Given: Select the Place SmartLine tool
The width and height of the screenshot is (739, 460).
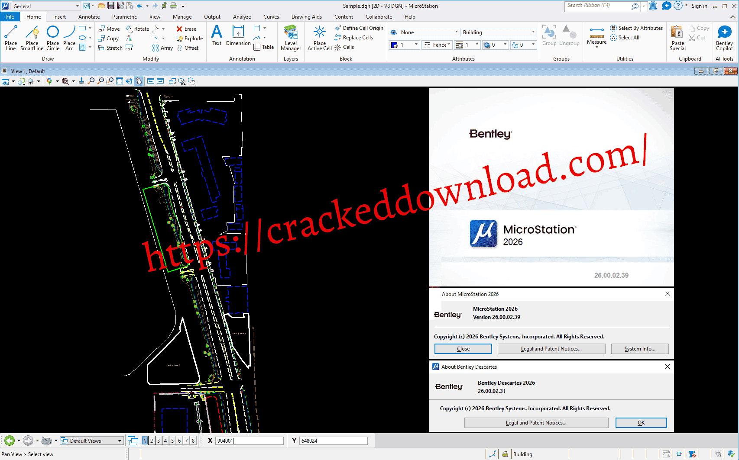Looking at the screenshot, I should pos(32,38).
